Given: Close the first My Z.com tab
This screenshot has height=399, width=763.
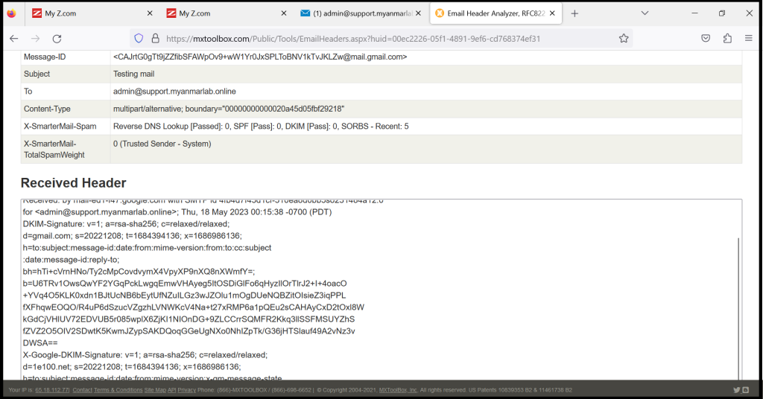Looking at the screenshot, I should point(150,13).
